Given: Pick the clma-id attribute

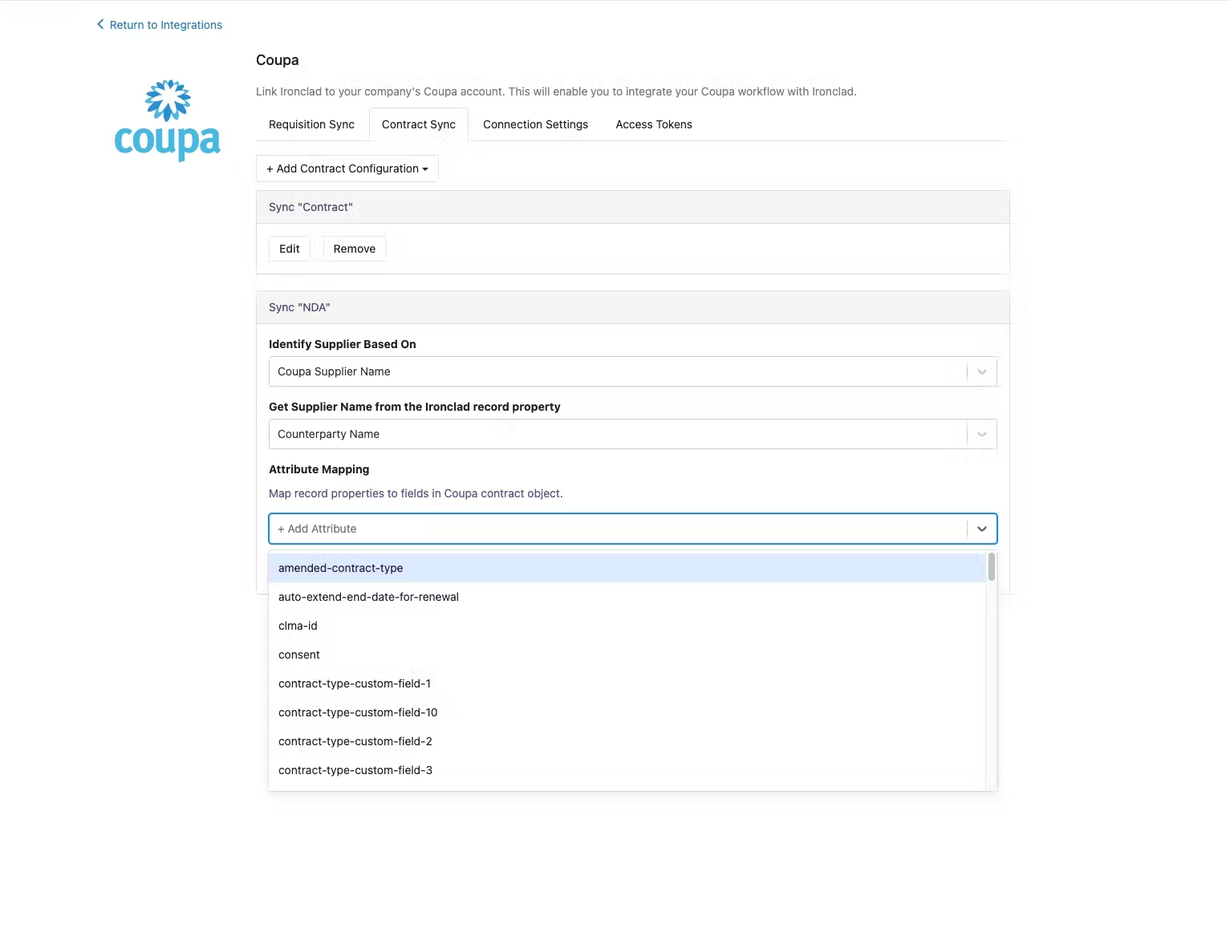Looking at the screenshot, I should click(x=627, y=626).
